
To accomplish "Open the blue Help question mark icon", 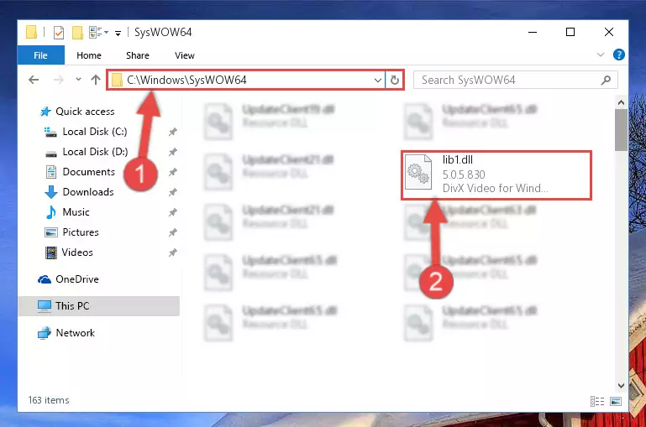I will click(619, 55).
